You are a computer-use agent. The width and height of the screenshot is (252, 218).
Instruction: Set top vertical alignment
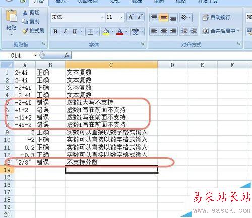pyautogui.click(x=154, y=17)
